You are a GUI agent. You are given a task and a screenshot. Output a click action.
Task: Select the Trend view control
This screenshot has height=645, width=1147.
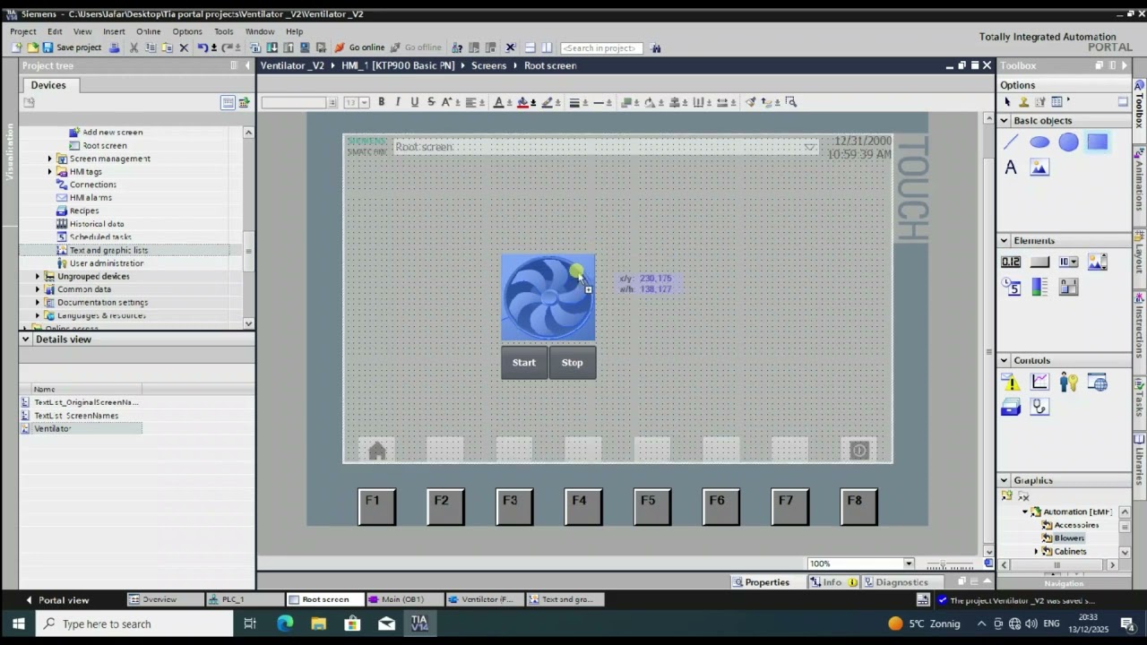1039,383
